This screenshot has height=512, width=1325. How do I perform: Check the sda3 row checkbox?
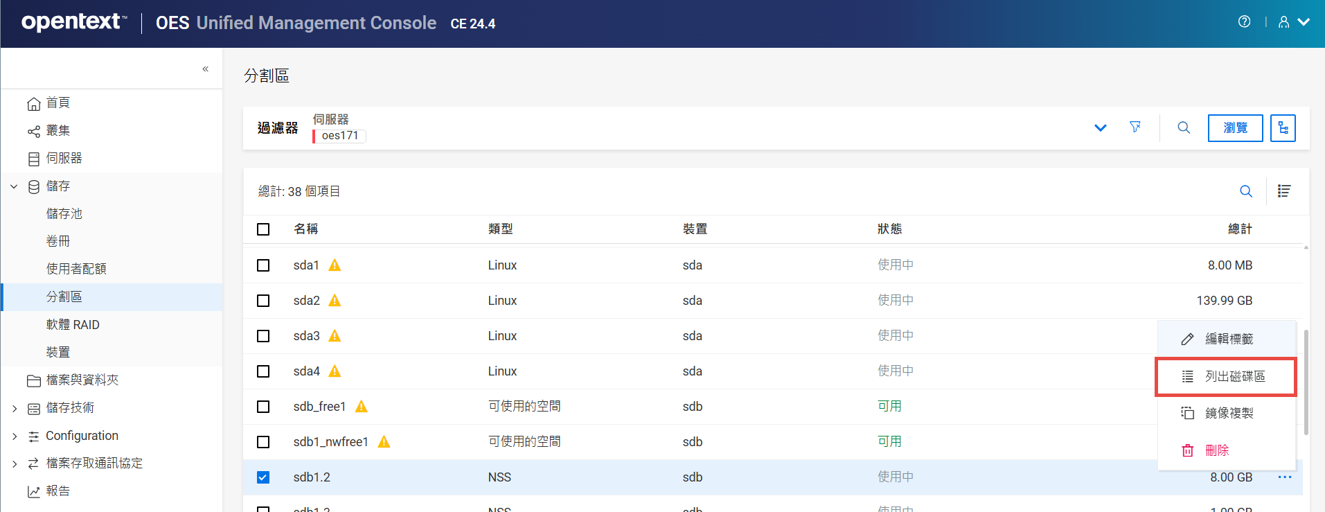point(263,336)
